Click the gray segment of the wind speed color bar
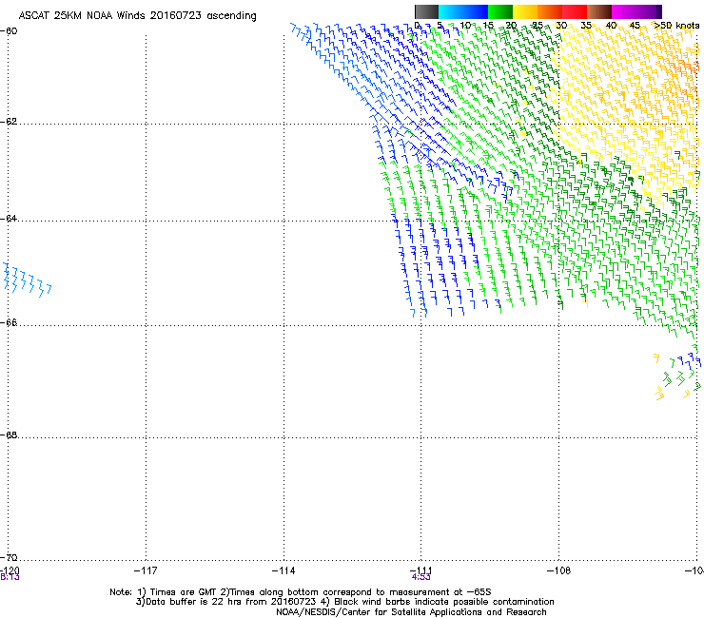704x618 pixels. (426, 11)
